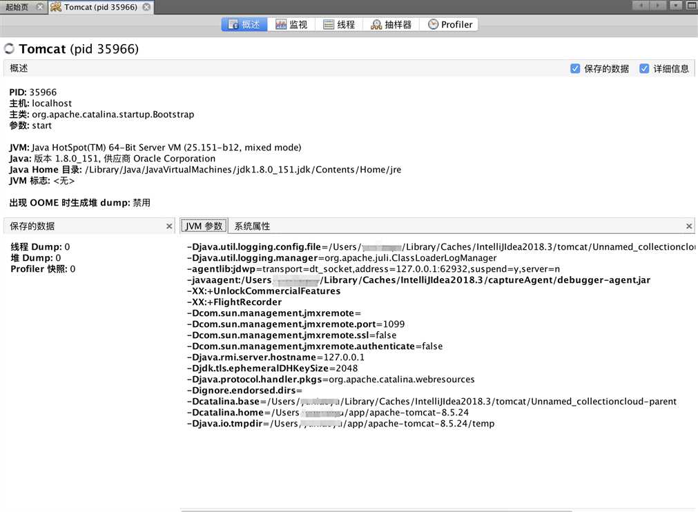Image resolution: width=698 pixels, height=512 pixels.
Task: Toggle the 保存的数据 checkbox
Action: [x=575, y=68]
